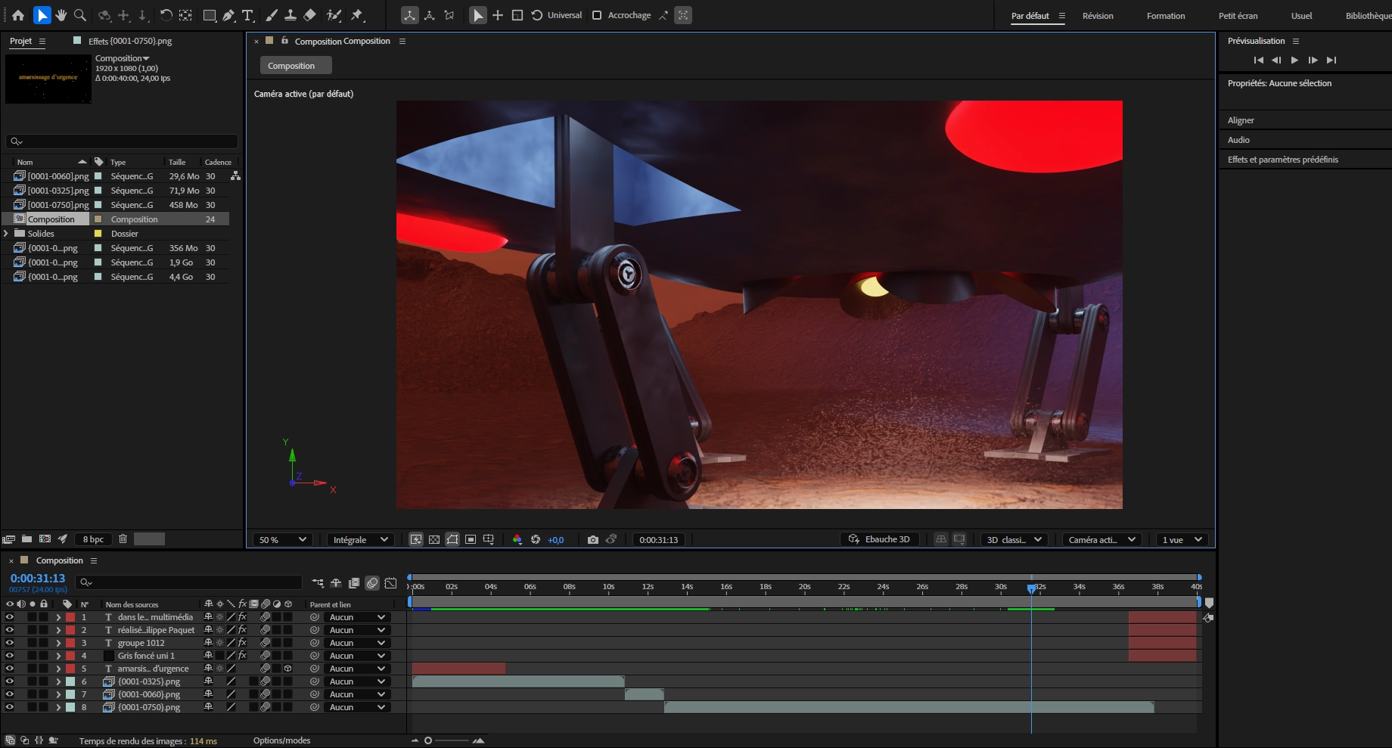
Task: Expand the 'Gris foncé uni 1' layer
Action: point(58,656)
